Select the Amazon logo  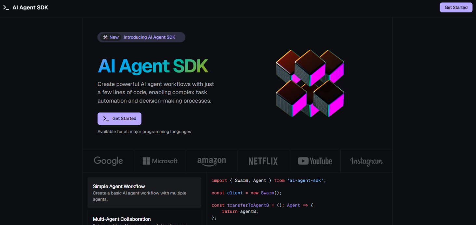[211, 161]
